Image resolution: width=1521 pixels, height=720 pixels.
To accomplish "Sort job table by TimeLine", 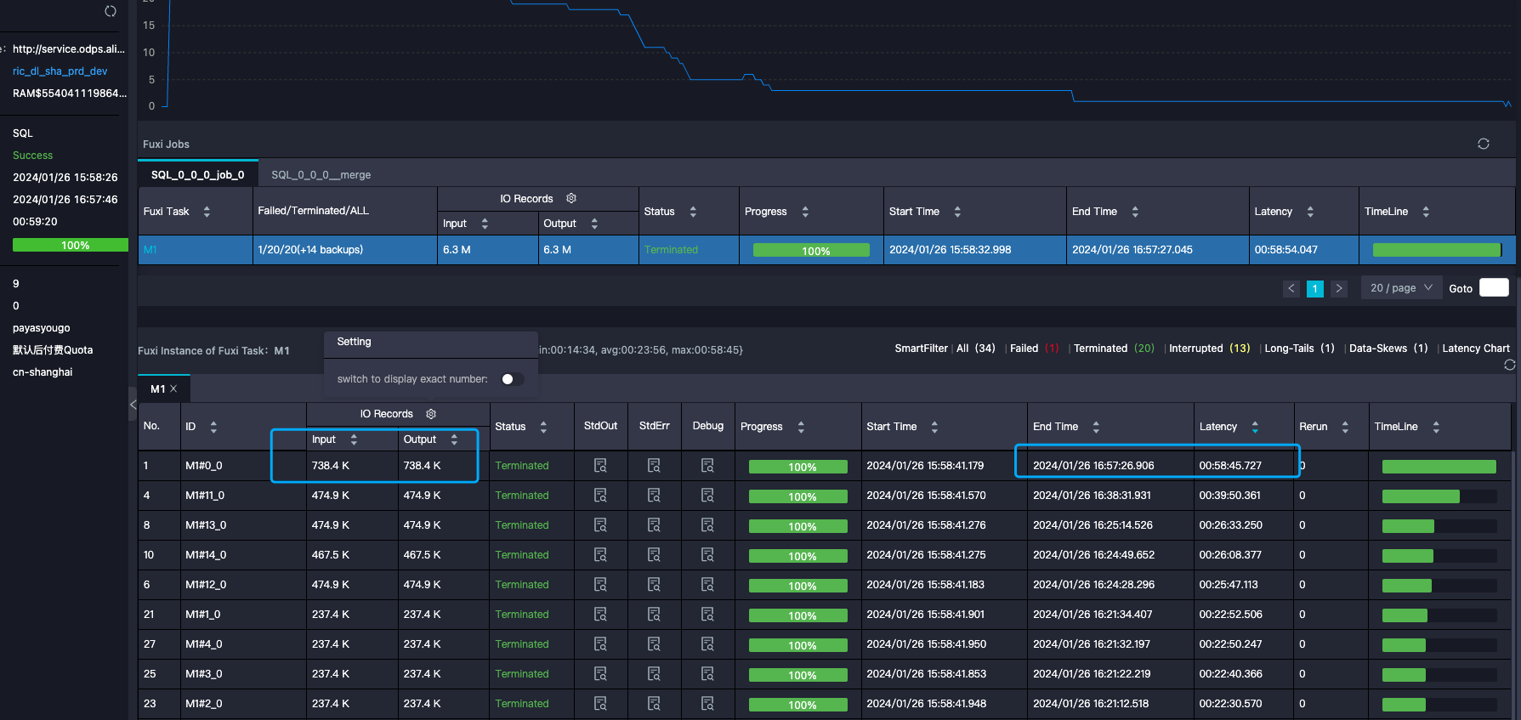I will point(1426,212).
